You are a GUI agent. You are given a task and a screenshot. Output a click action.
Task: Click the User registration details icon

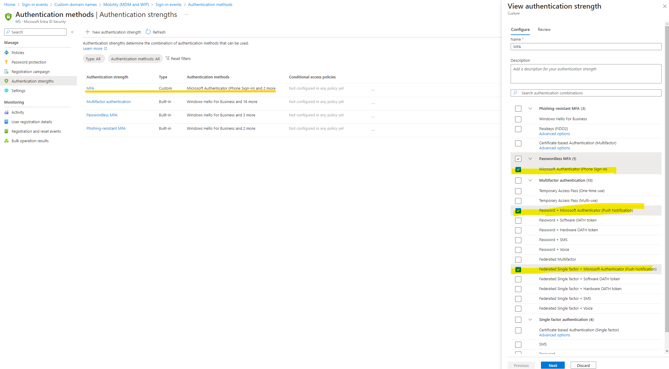tap(7, 122)
